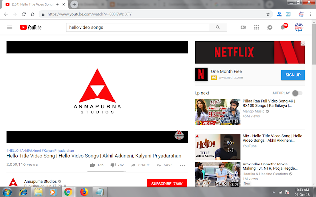Image resolution: width=316 pixels, height=197 pixels.
Task: Open the media player taskbar icon
Action: pyautogui.click(x=53, y=192)
